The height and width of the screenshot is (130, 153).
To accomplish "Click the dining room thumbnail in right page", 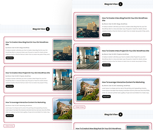I will [88, 58].
